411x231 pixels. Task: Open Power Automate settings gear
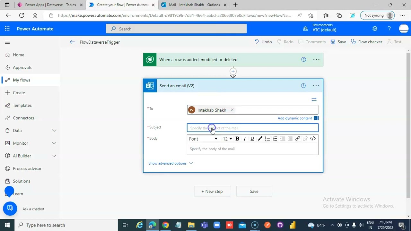tap(375, 29)
